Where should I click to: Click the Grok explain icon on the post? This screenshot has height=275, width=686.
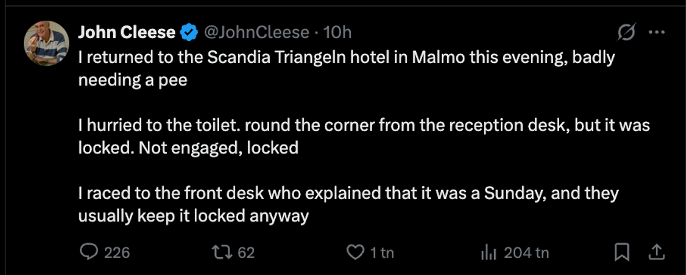click(626, 33)
